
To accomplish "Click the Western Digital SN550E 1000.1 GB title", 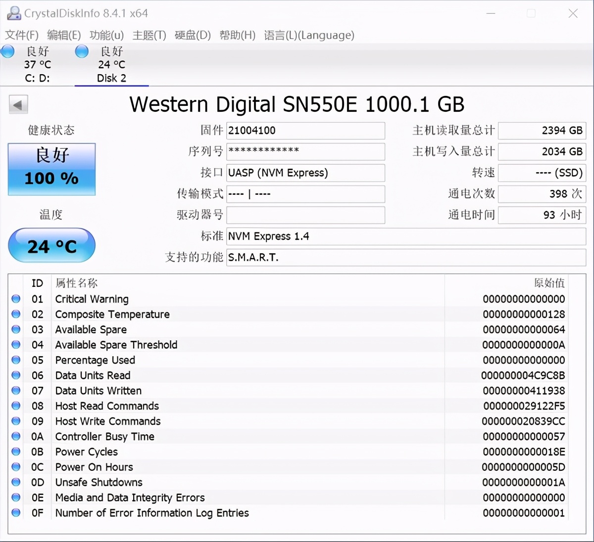I will (x=297, y=104).
